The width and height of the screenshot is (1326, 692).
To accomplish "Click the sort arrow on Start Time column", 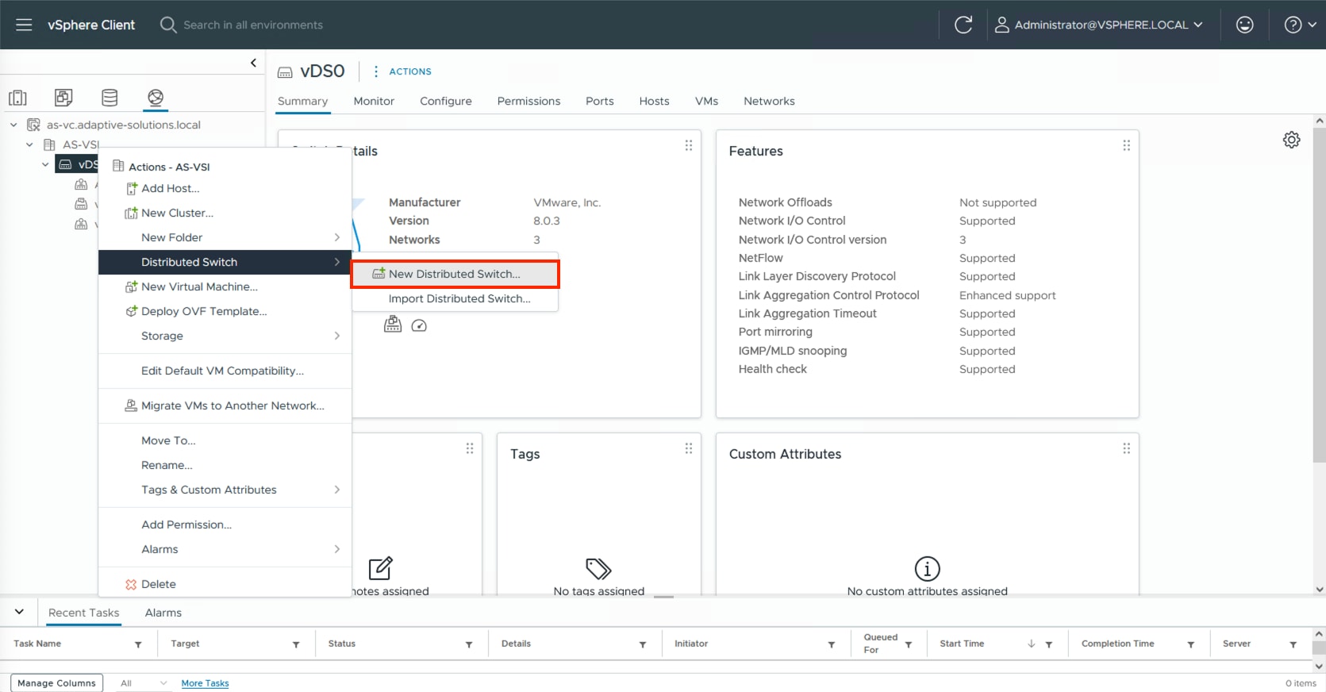I will (x=1031, y=644).
